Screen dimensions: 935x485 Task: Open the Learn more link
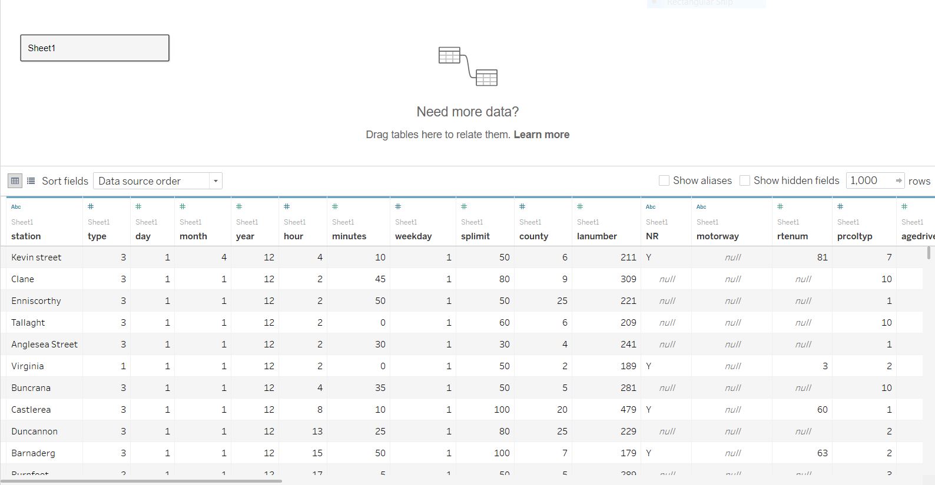pyautogui.click(x=541, y=135)
